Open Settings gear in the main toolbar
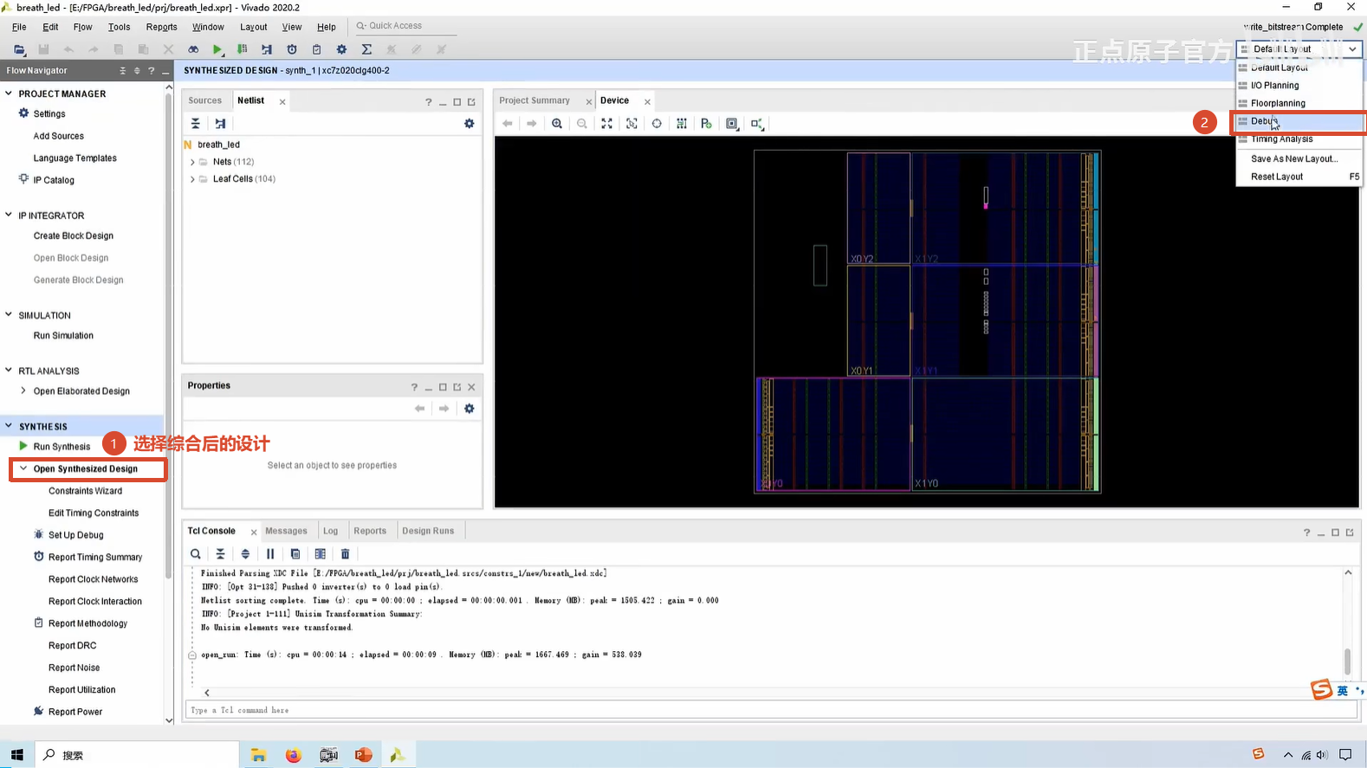 click(x=341, y=49)
